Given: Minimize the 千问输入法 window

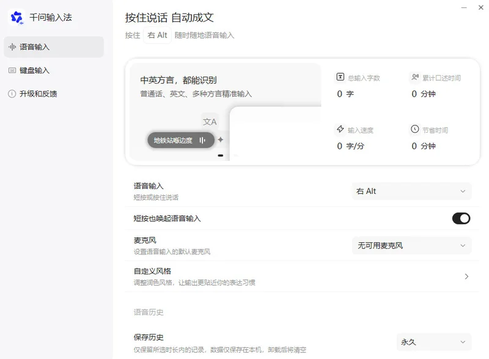Looking at the screenshot, I should pyautogui.click(x=464, y=7).
